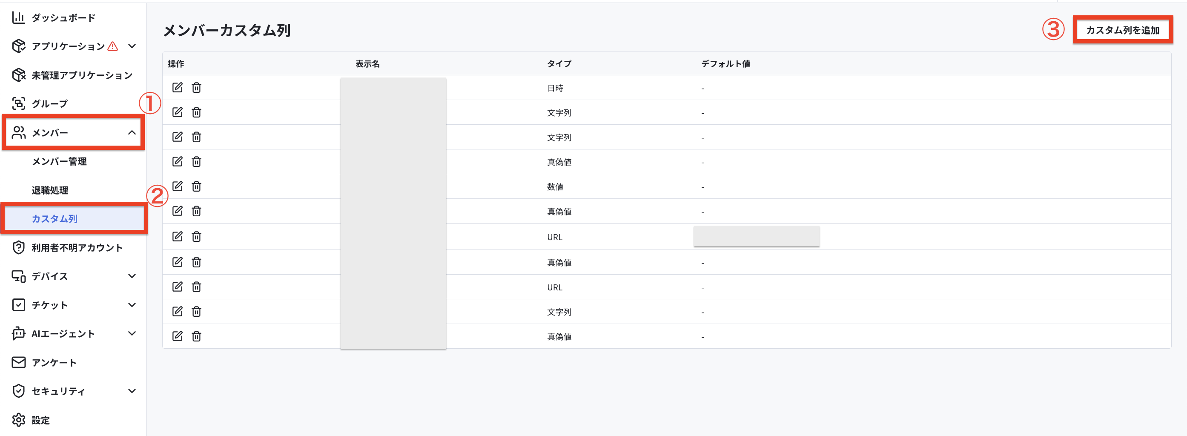Click the 数値 type cell

pos(555,186)
